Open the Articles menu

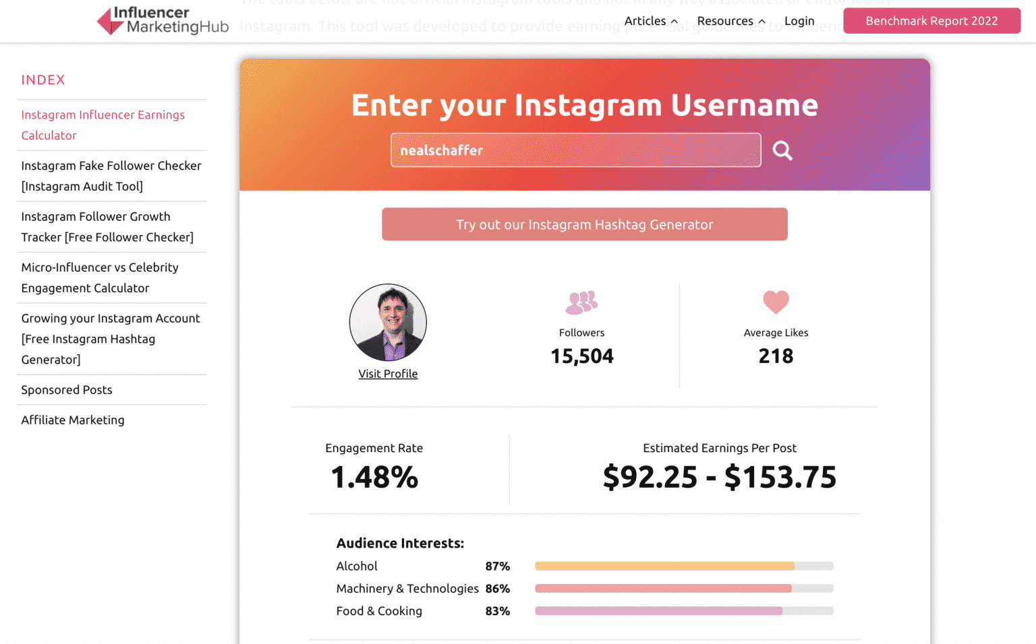pyautogui.click(x=645, y=21)
